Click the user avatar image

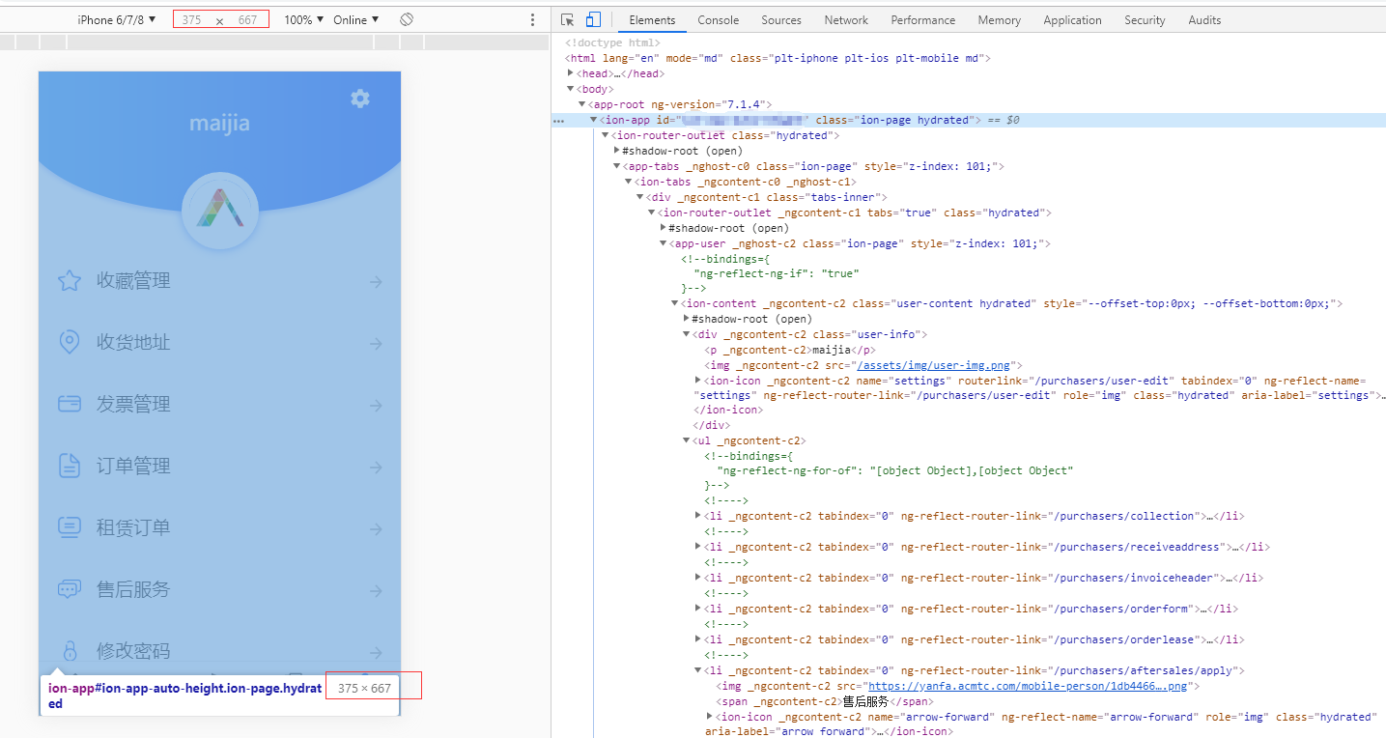point(220,211)
